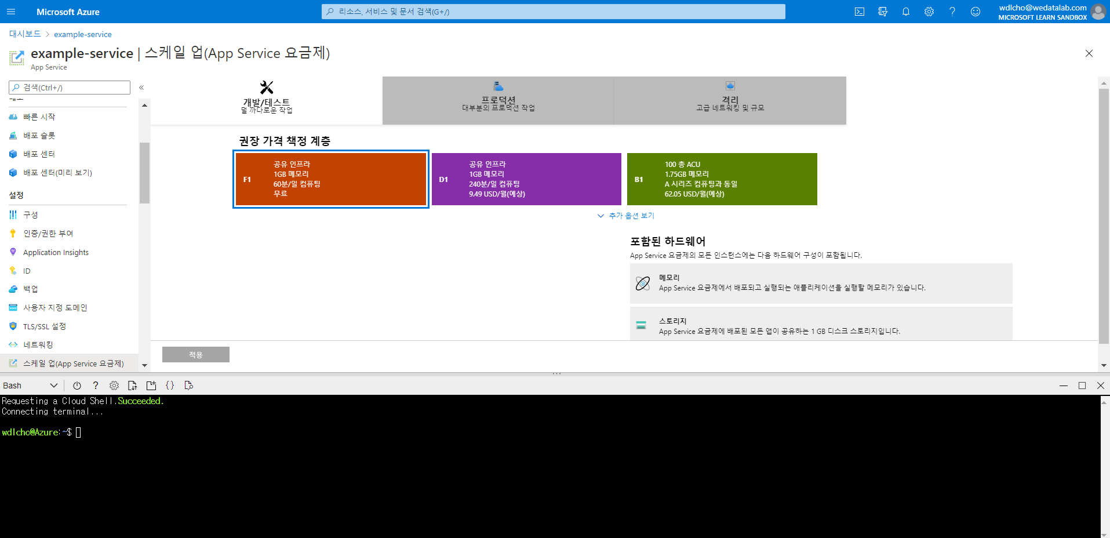Minimize the Cloud Shell pane

point(1064,386)
